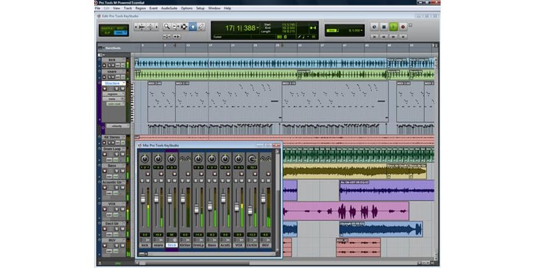The height and width of the screenshot is (268, 536).
Task: Click the Grid edit mode button
Action: click(119, 33)
